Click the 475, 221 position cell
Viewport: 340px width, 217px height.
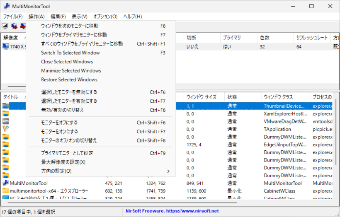point(114,183)
